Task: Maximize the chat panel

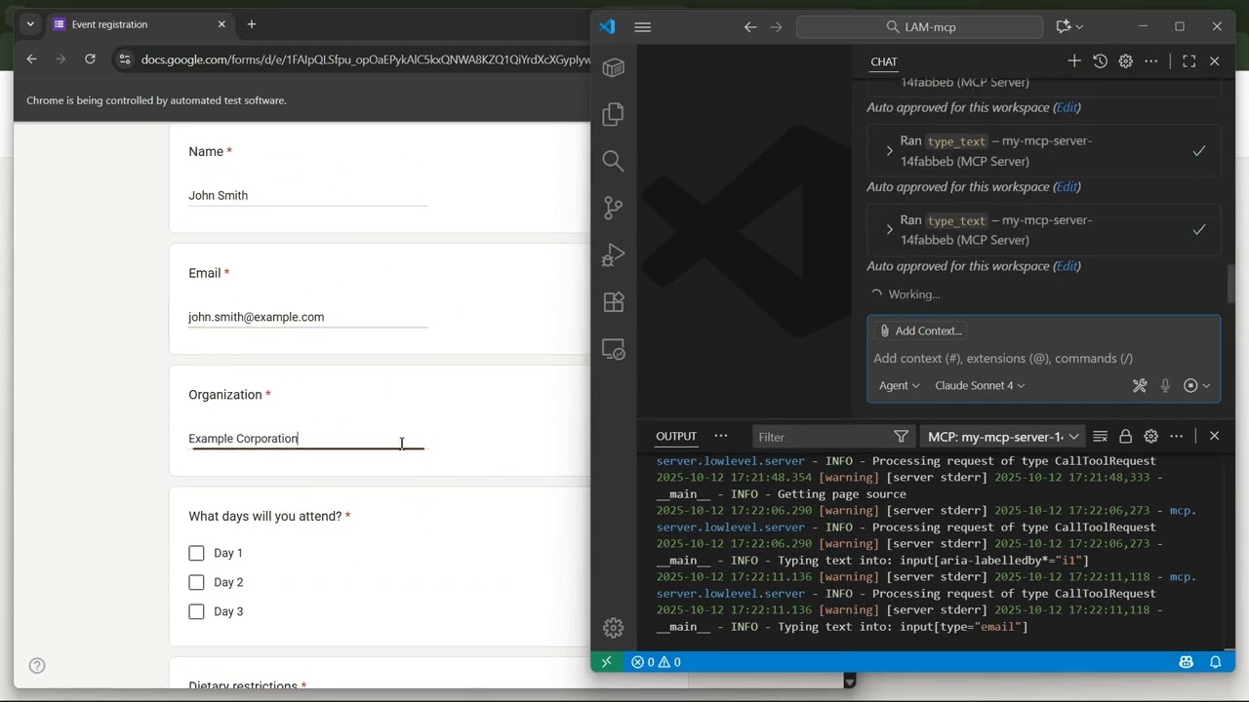Action: (1189, 61)
